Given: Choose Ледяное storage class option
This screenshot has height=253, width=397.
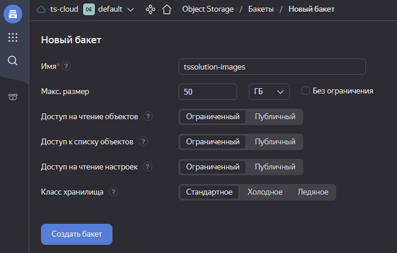Looking at the screenshot, I should (313, 192).
